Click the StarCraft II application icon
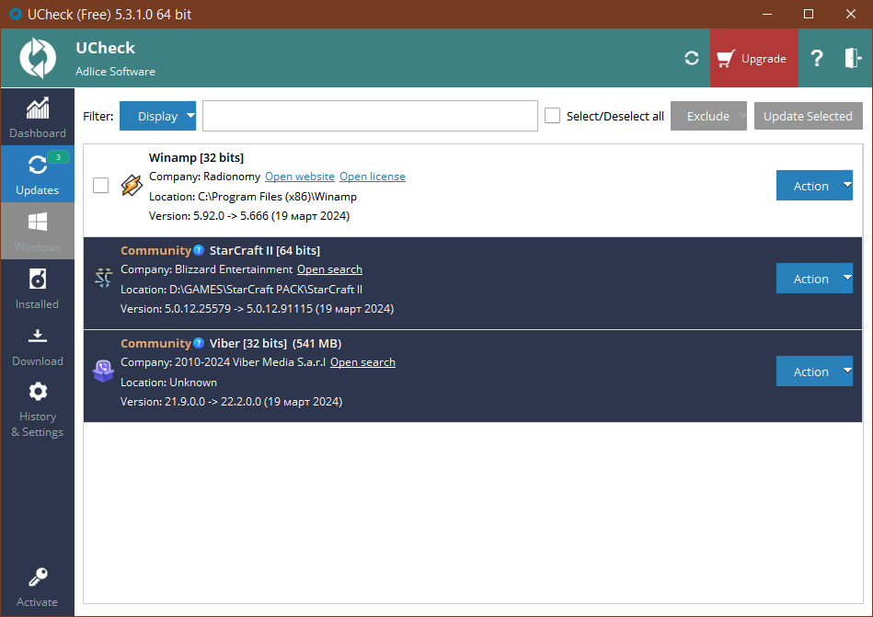Image resolution: width=873 pixels, height=617 pixels. click(x=104, y=279)
